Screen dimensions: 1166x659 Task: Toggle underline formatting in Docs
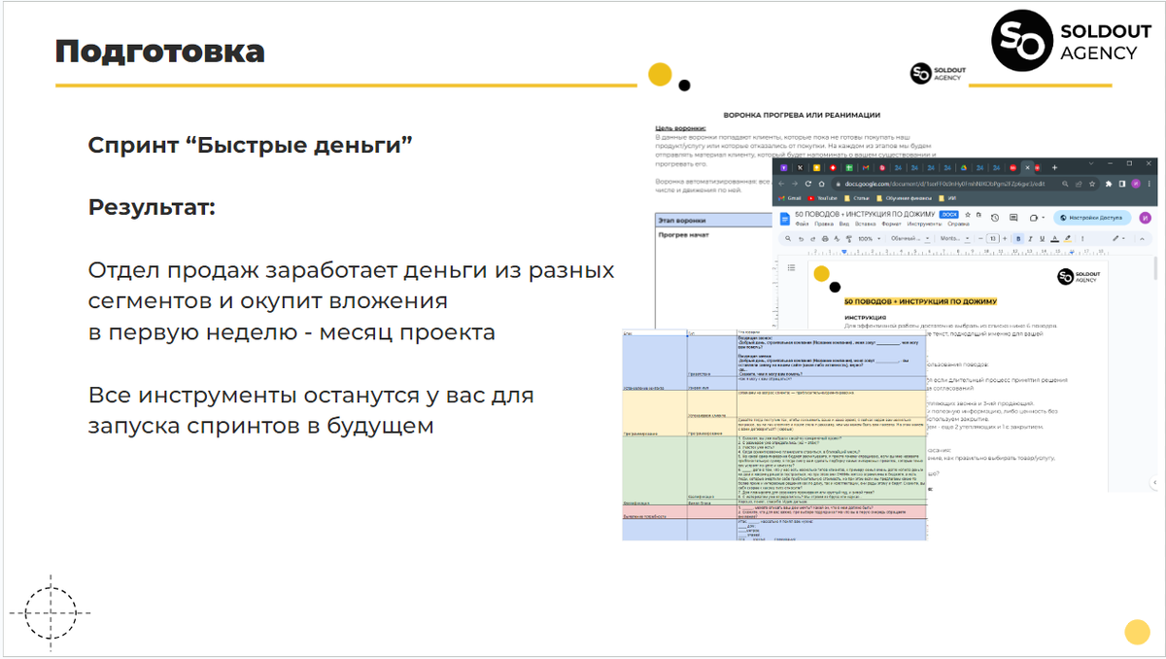click(x=1042, y=238)
